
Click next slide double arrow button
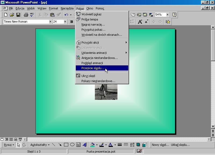pos(213,135)
